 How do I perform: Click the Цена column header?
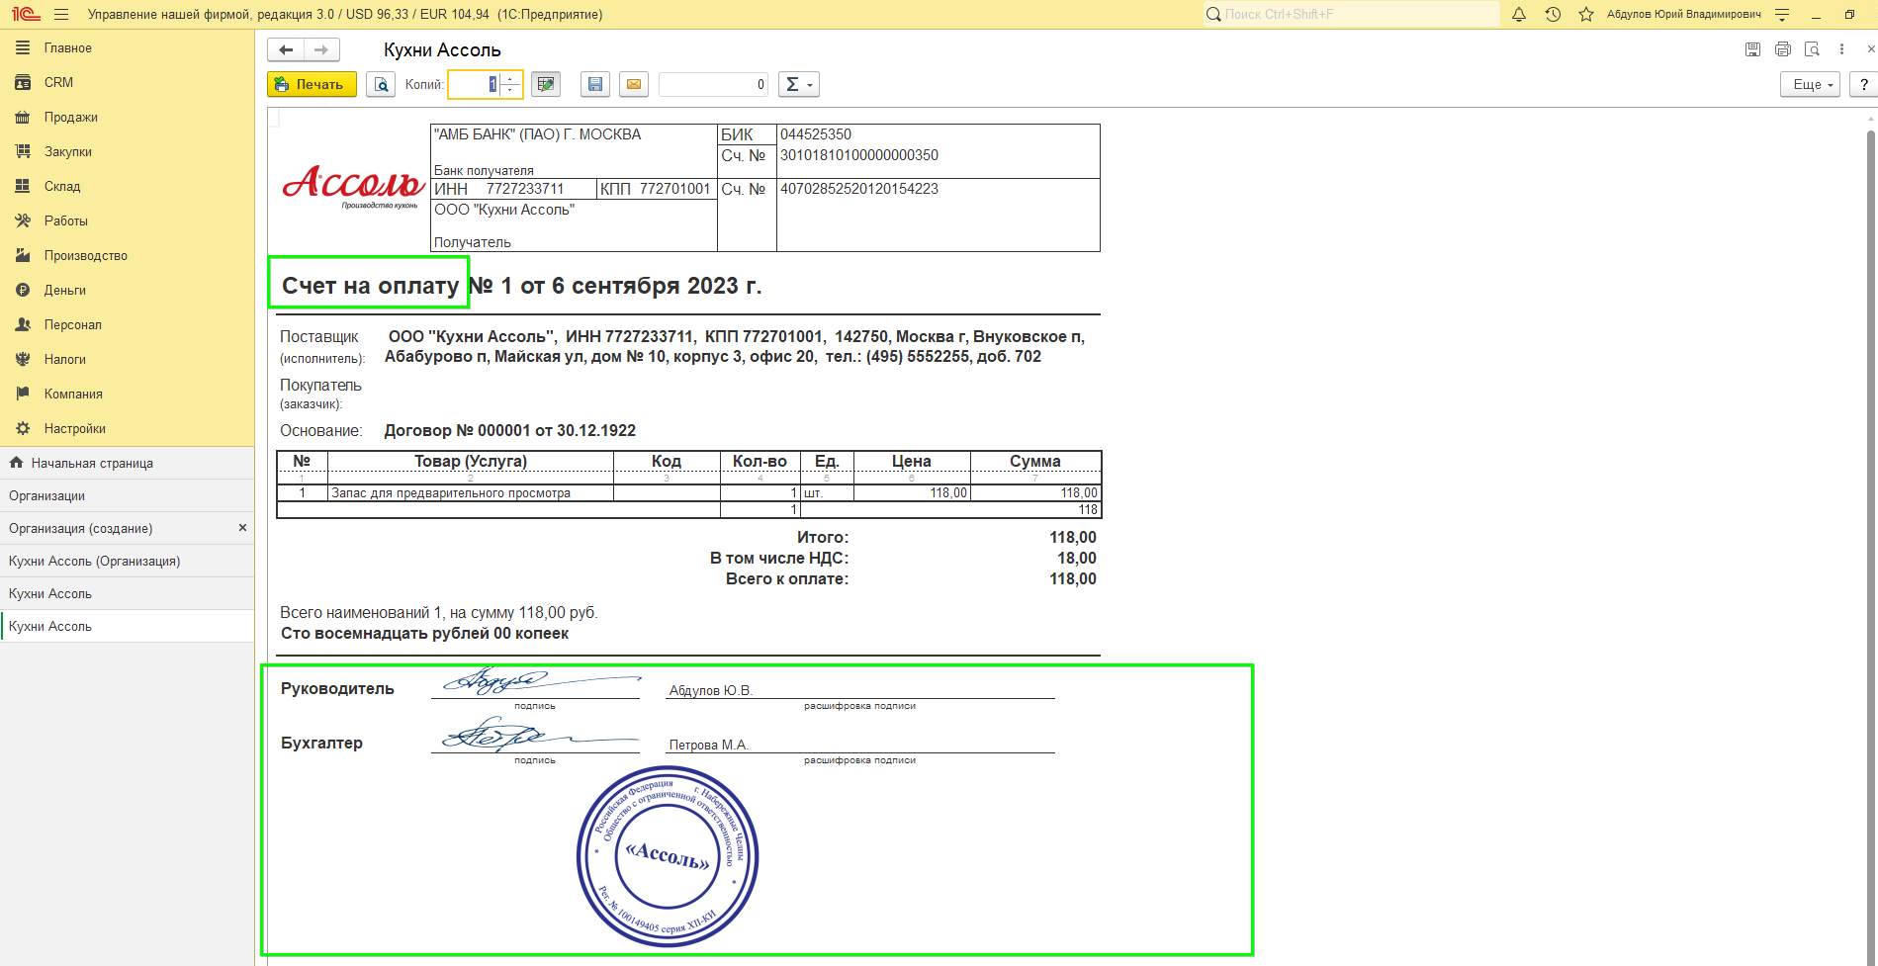click(x=912, y=462)
